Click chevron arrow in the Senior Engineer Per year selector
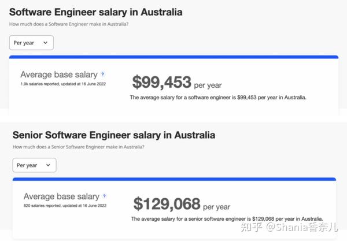347x241 pixels. 48,165
